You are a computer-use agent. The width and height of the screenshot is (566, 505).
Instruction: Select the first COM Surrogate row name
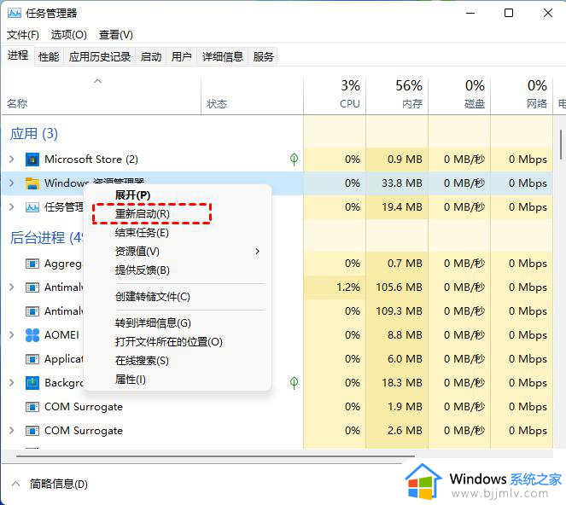click(84, 407)
